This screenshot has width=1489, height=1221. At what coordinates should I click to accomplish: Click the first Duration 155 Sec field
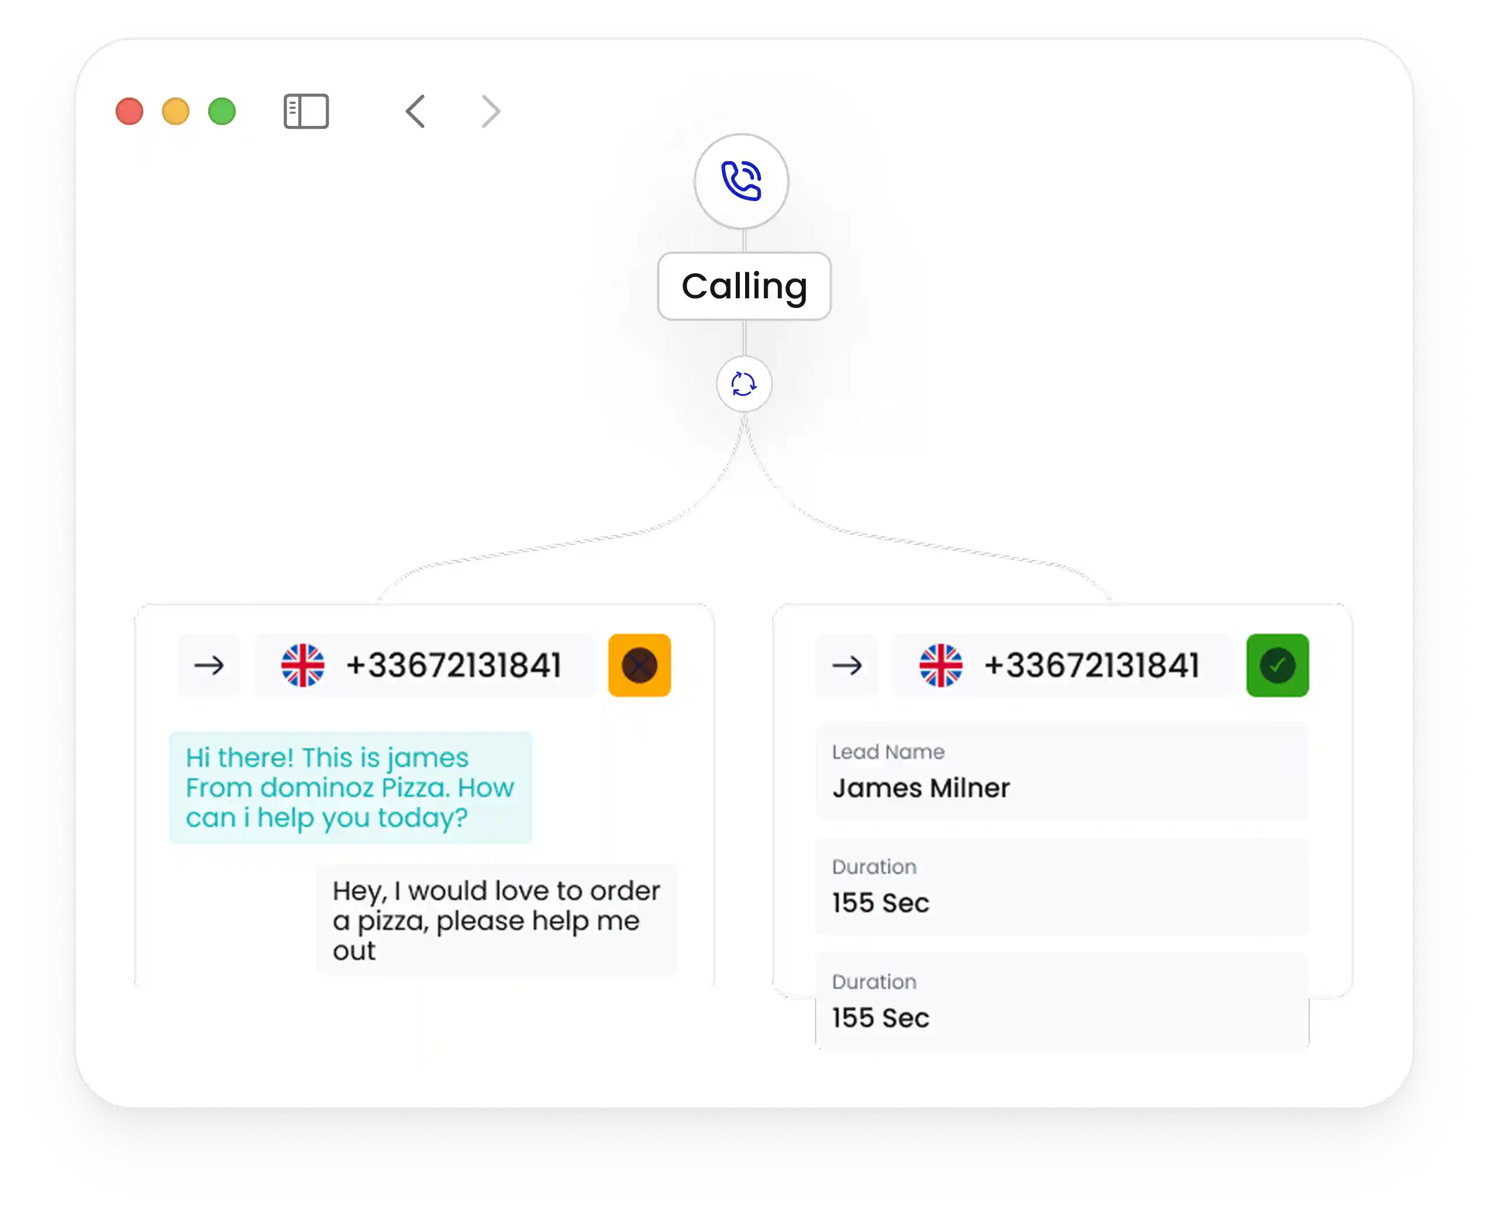pos(1061,887)
